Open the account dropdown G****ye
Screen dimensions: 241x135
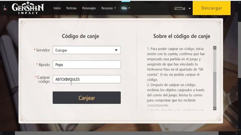[182, 8]
